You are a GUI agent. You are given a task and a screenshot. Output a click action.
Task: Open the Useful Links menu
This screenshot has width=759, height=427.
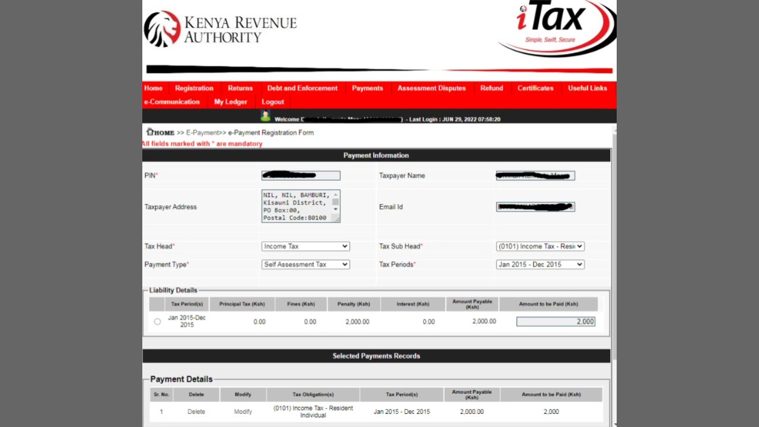588,88
